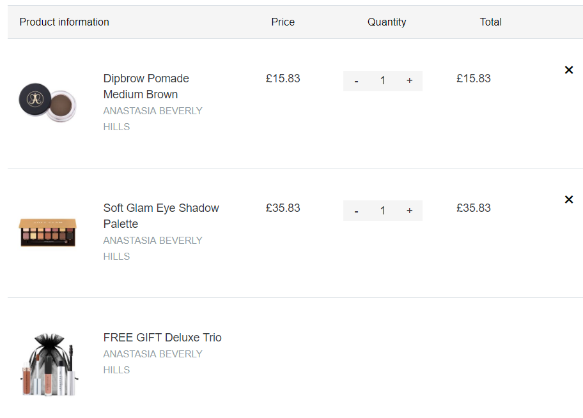
Task: Click the Soft Glam Palette quantity field
Action: 382,211
